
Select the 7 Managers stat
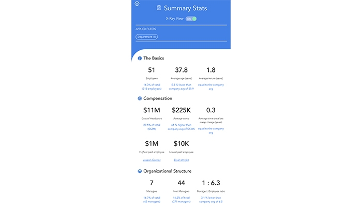[152, 183]
